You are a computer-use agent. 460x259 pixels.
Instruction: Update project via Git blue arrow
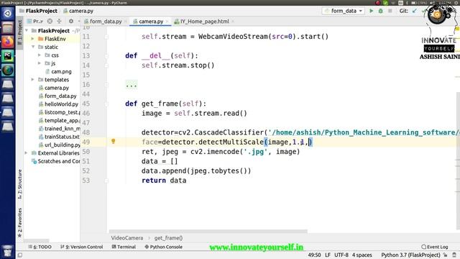point(414,11)
